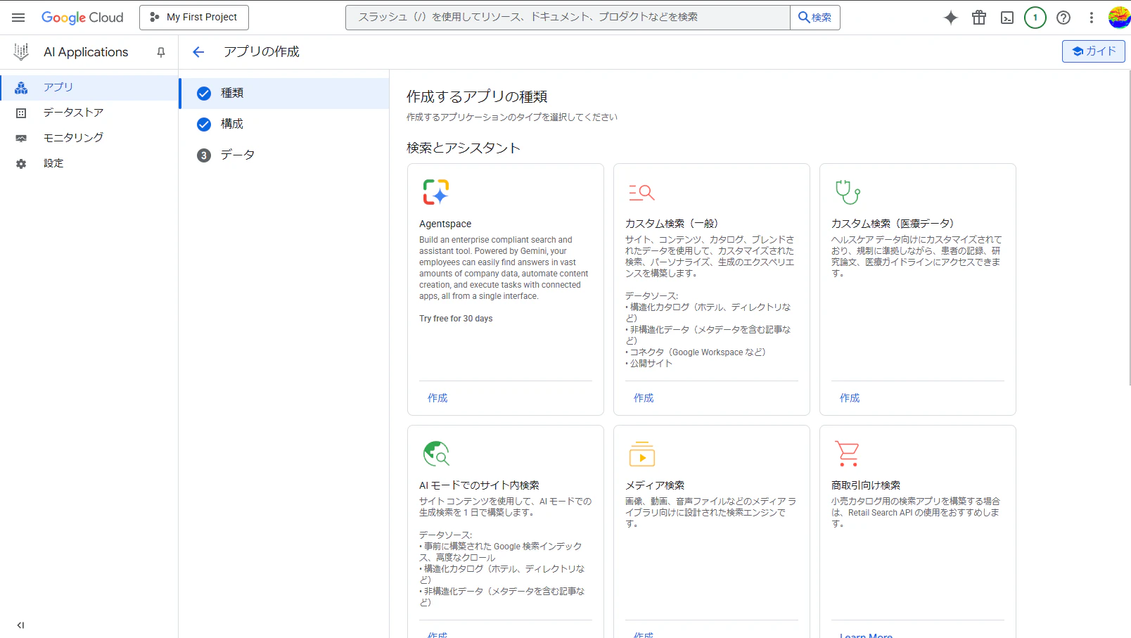Collapse the sidebar with the chevron
Image resolution: width=1131 pixels, height=638 pixels.
pos(20,625)
